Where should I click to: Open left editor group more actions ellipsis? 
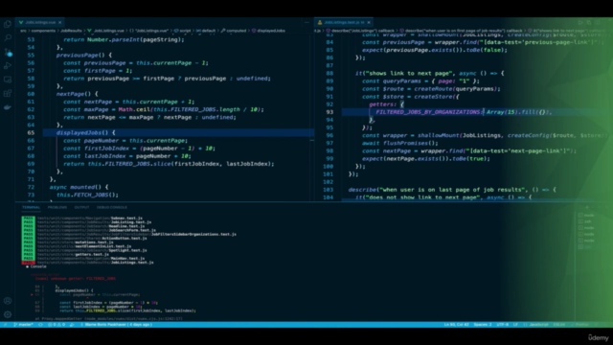(306, 22)
